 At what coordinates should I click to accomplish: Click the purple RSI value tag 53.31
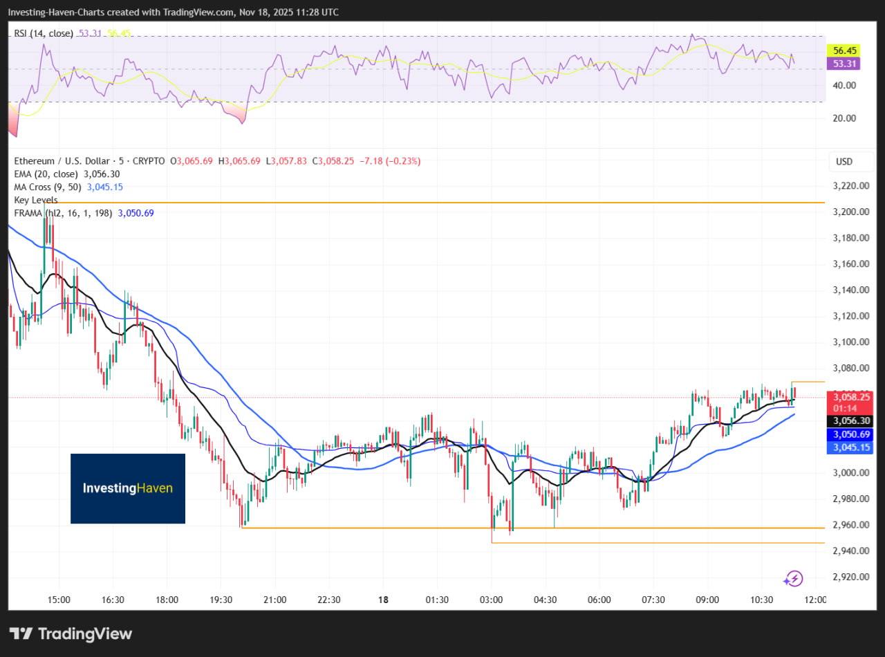845,64
